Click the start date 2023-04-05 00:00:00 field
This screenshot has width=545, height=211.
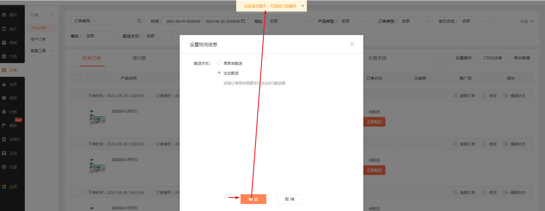[183, 21]
